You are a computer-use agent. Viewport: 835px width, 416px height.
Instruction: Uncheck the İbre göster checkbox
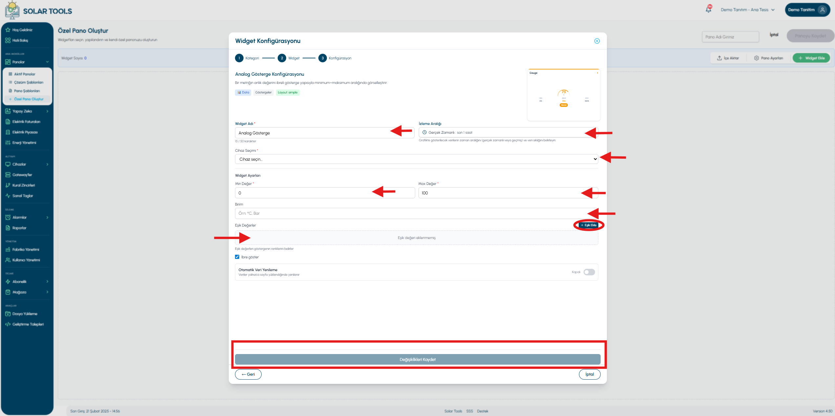237,257
